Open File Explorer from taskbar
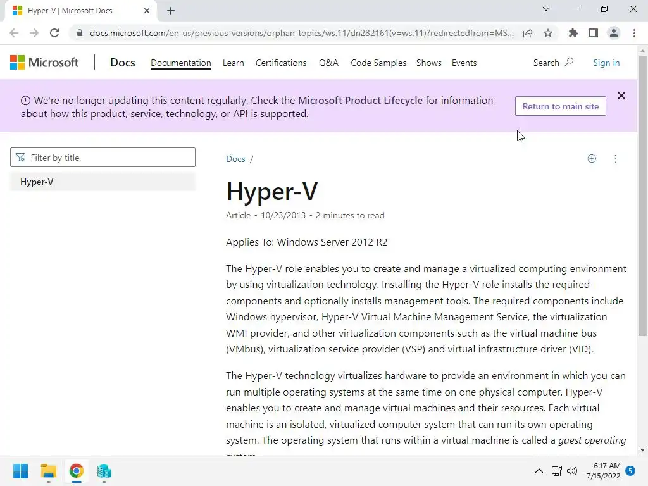This screenshot has width=648, height=486. [48, 471]
